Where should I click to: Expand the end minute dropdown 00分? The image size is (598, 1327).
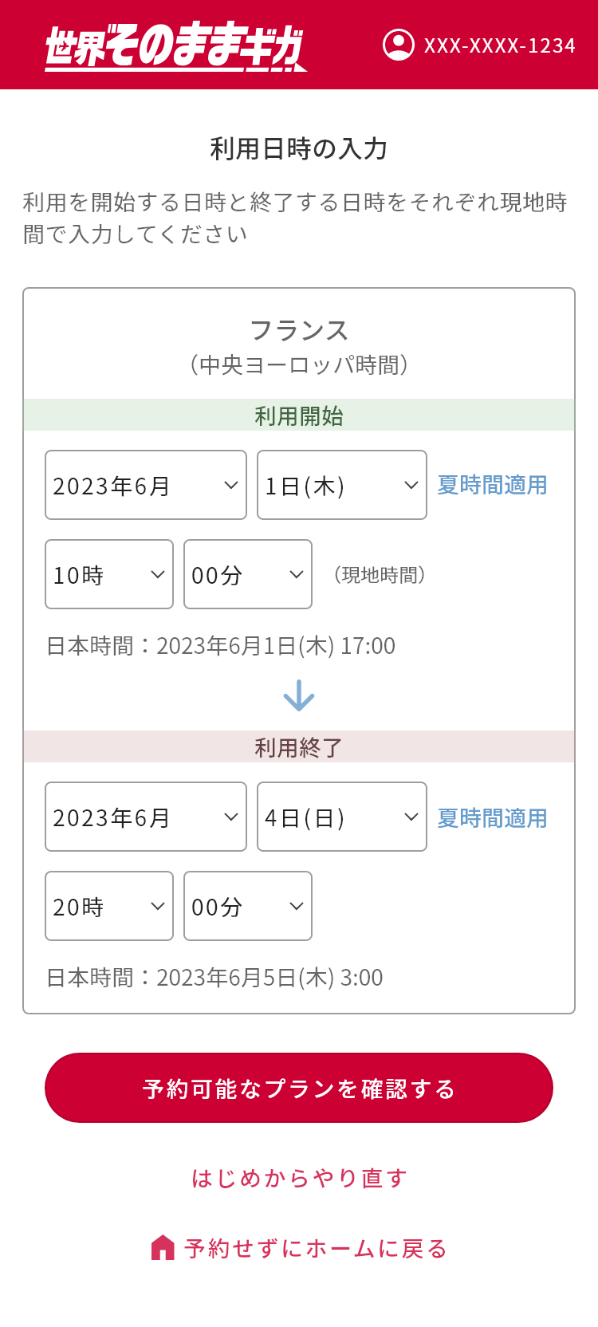(248, 906)
